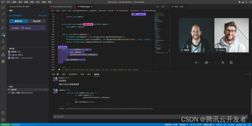Open the hexagon smiley view icon
Screen dimensions: 252x126
click(3, 61)
